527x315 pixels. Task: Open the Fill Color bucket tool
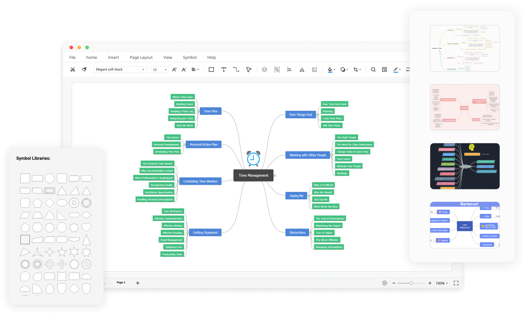(x=330, y=69)
